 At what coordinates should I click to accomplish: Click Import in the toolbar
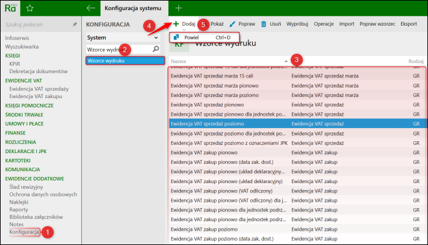tap(347, 24)
